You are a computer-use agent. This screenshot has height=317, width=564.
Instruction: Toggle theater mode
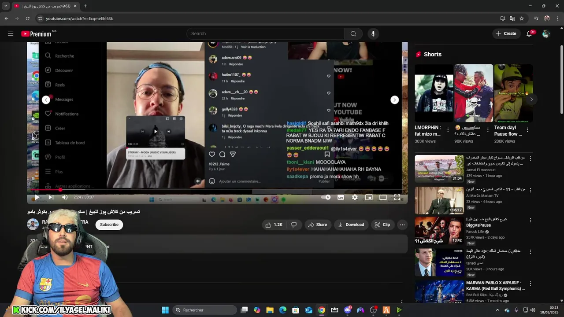point(383,197)
